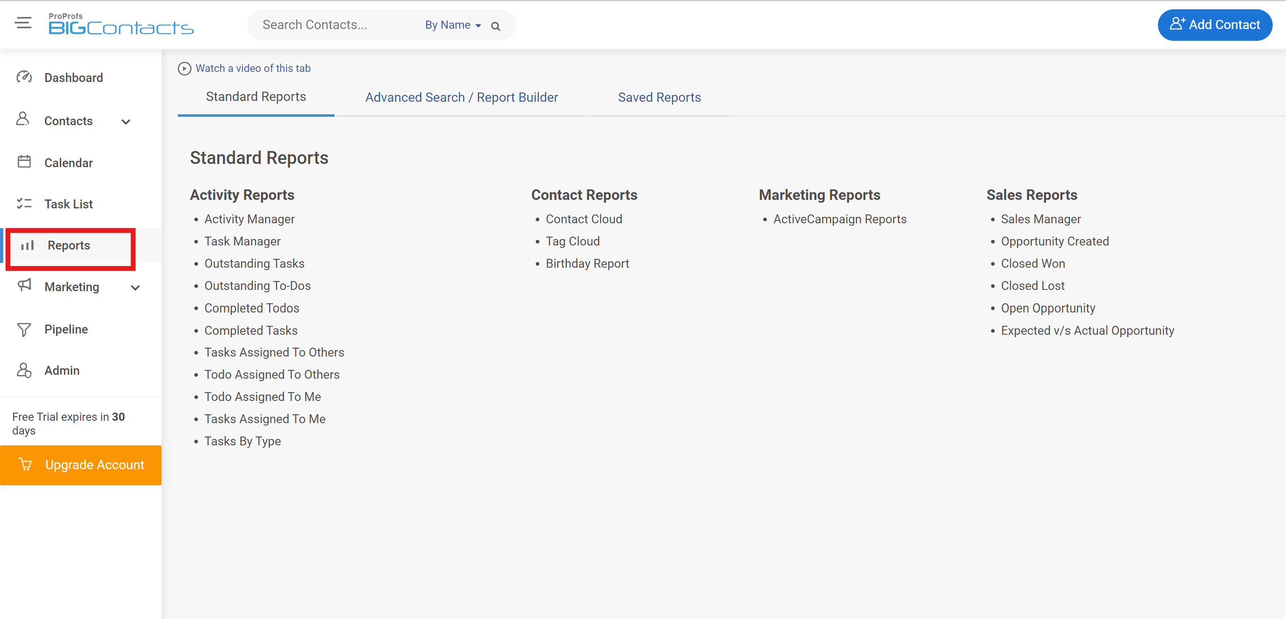Click the Task List checklist icon

[24, 204]
